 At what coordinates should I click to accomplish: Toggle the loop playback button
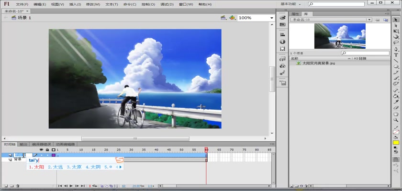click(x=95, y=186)
